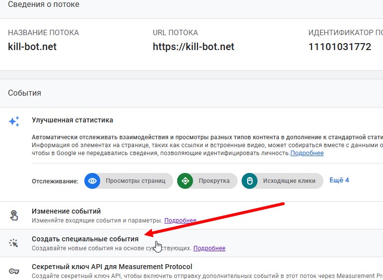Open the Создать специальные события row
The image size is (383, 280).
click(191, 243)
